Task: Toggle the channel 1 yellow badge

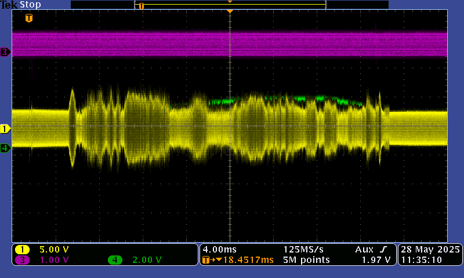Action: click(23, 250)
